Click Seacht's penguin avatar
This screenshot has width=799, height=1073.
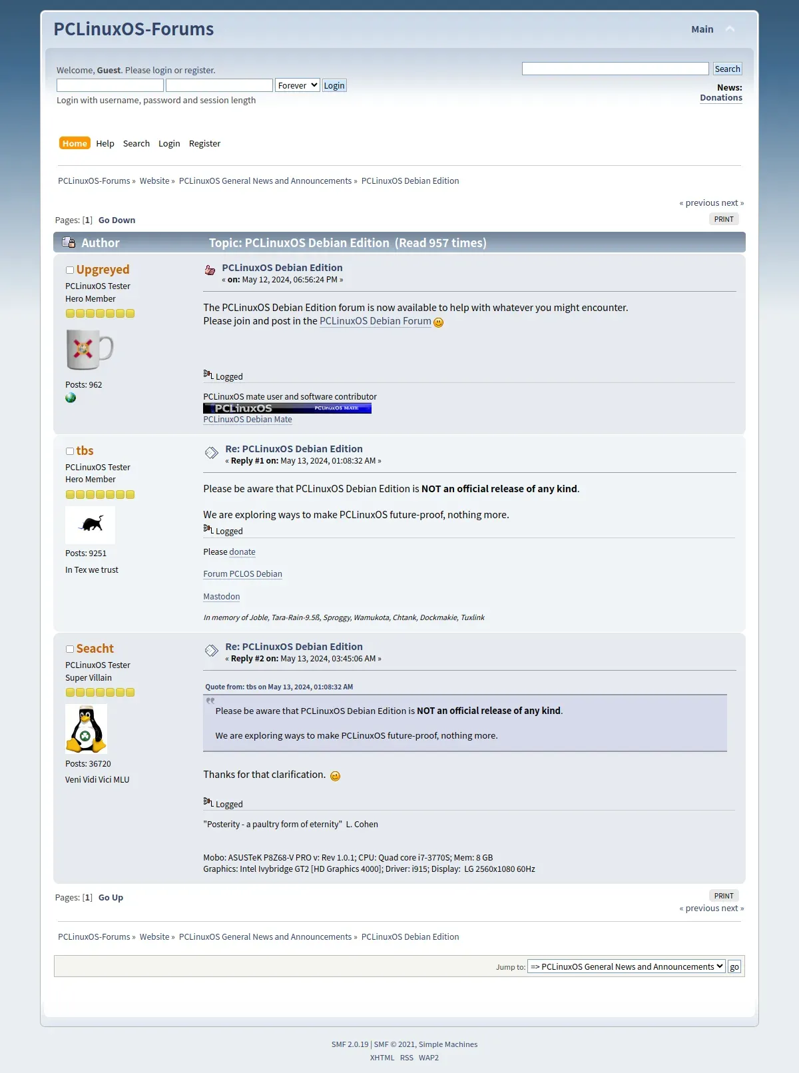tap(86, 729)
